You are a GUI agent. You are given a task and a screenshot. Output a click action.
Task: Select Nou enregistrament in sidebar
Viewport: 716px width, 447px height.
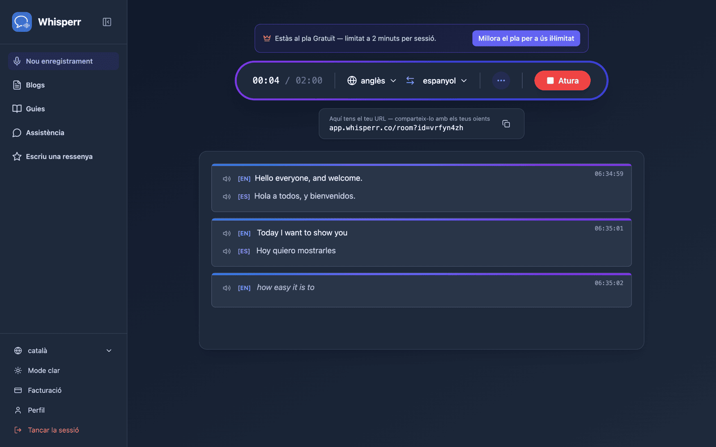coord(63,61)
